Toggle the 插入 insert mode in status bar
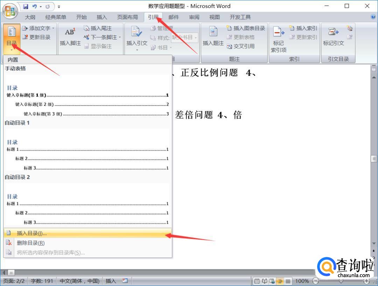 [111, 281]
